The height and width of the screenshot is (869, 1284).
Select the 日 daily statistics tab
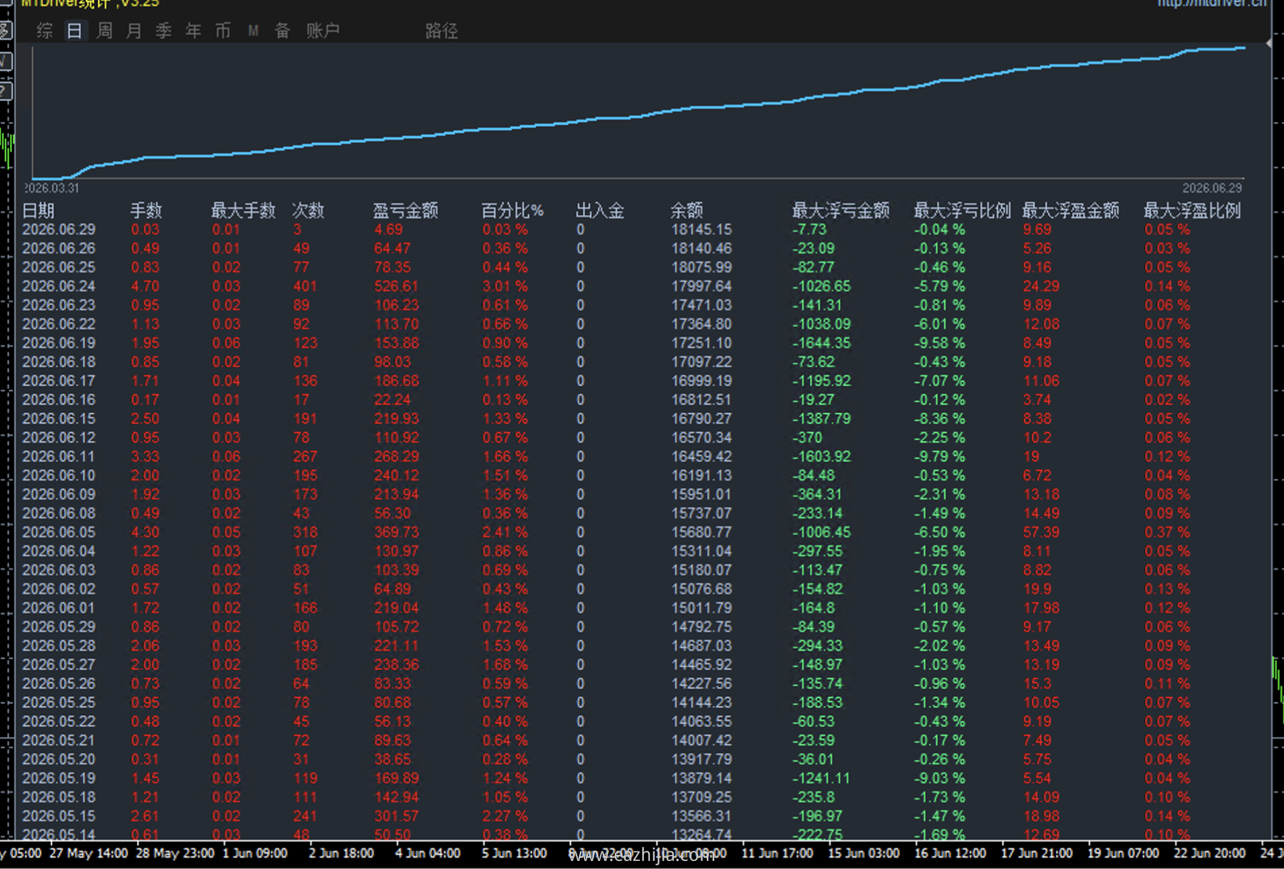75,30
